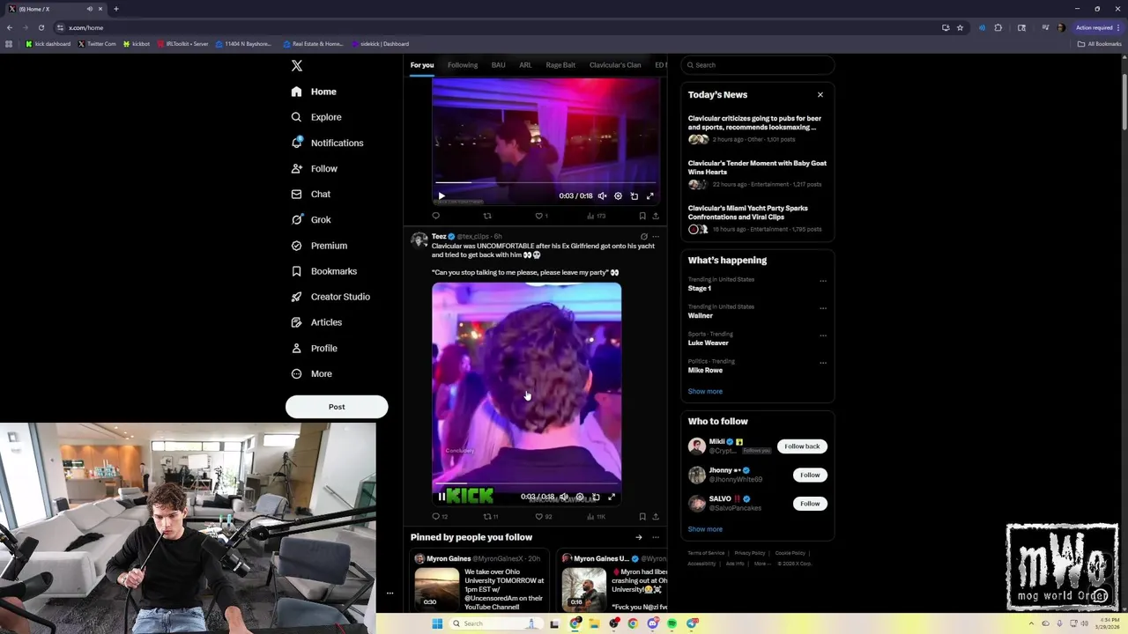This screenshot has height=634, width=1128.
Task: Like the upper post with 1 like
Action: coord(542,216)
